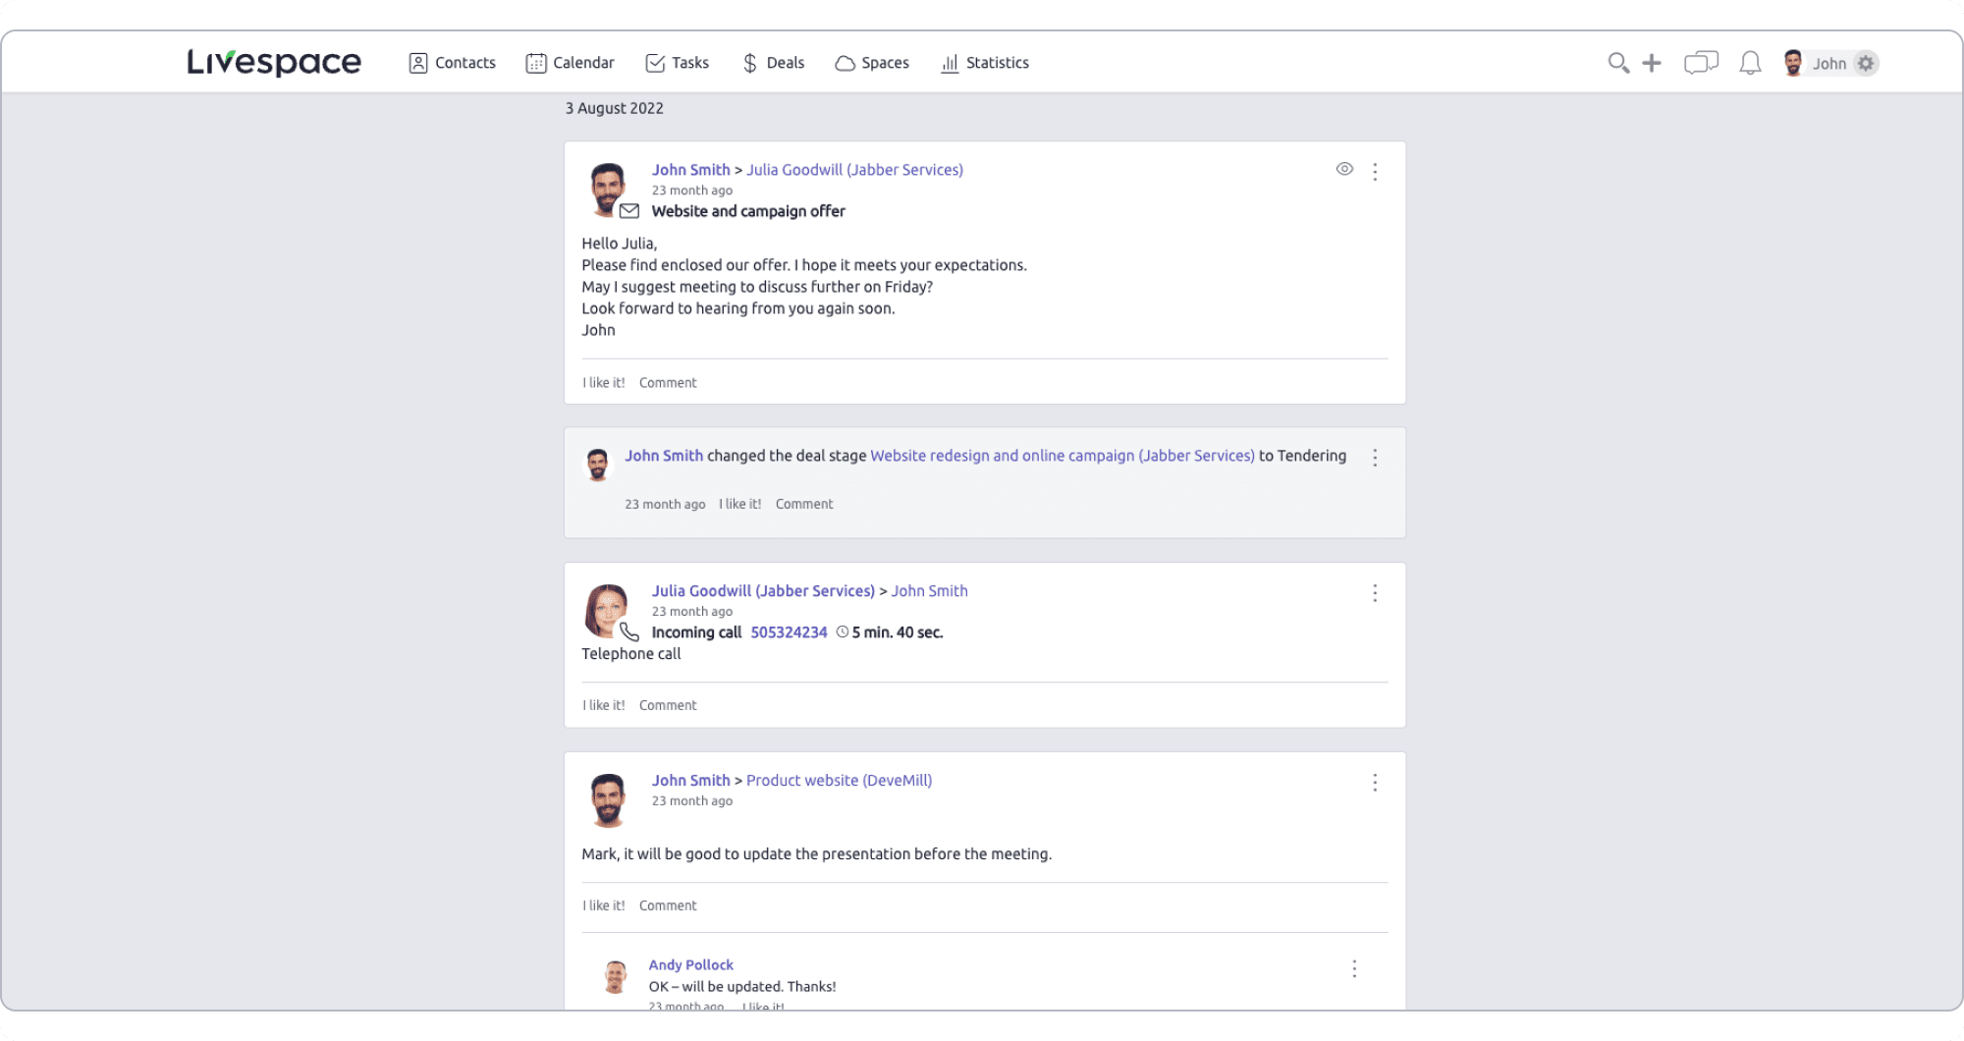Click 'I like it!' under the Telephone call entry
The image size is (1964, 1041).
(604, 705)
